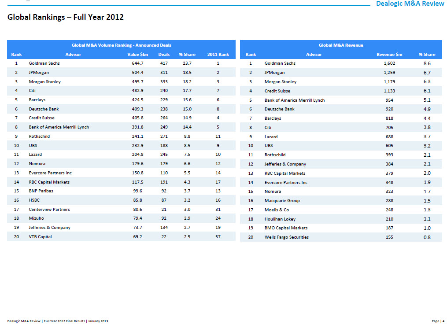Click the '% Share' column header in left table
This screenshot has width=447, height=328.
pos(187,54)
